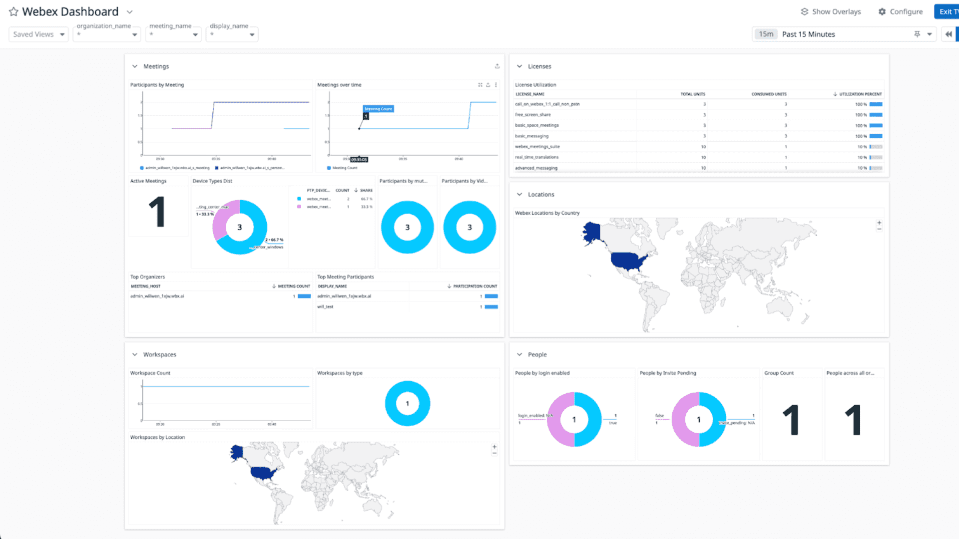The image size is (959, 539).
Task: Click blue legend swatch in Device Types table
Action: [x=299, y=199]
